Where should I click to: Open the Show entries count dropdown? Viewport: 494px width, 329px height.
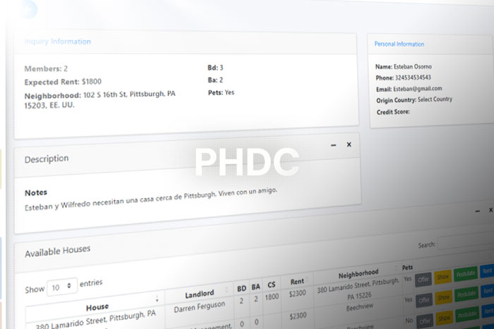pos(62,286)
